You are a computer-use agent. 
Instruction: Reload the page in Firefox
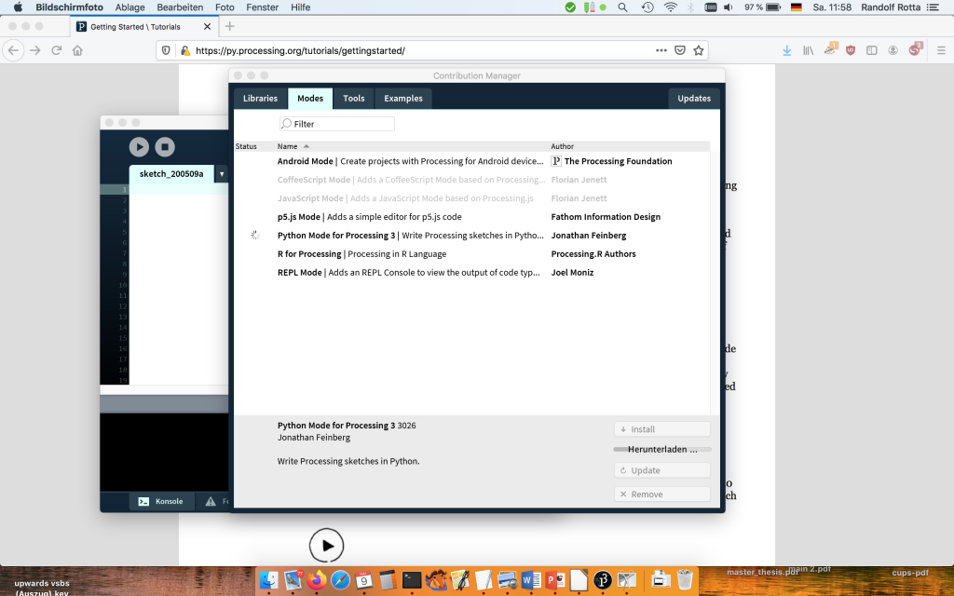pyautogui.click(x=57, y=50)
